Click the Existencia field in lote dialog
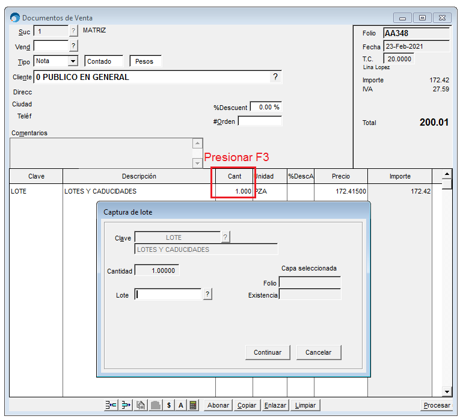This screenshot has height=419, width=460. pyautogui.click(x=310, y=294)
